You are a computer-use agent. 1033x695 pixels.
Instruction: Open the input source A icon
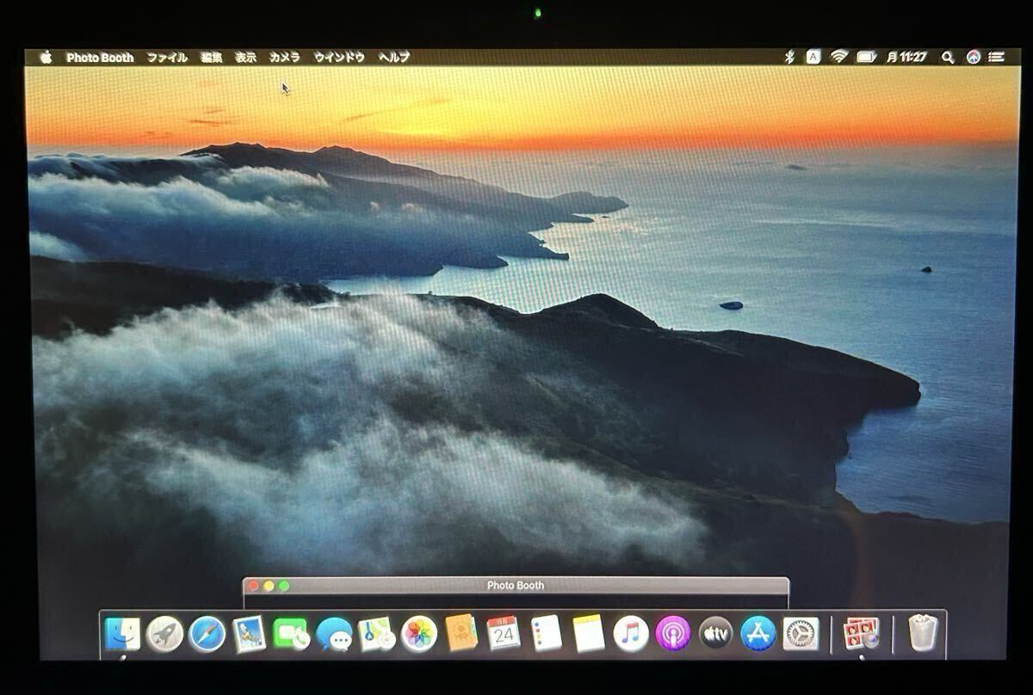[813, 57]
